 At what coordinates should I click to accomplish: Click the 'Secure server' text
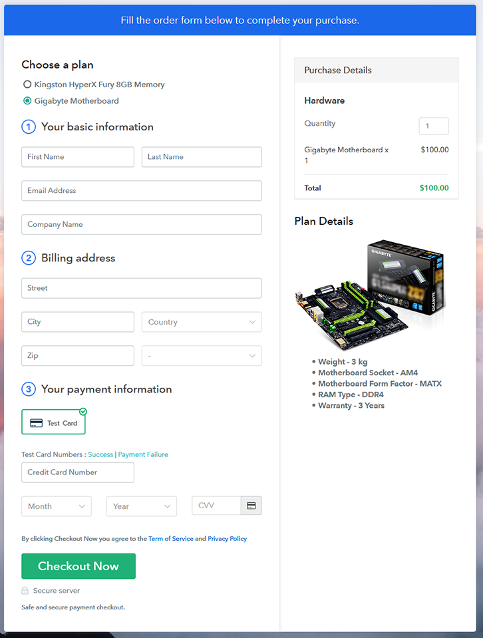click(x=56, y=590)
